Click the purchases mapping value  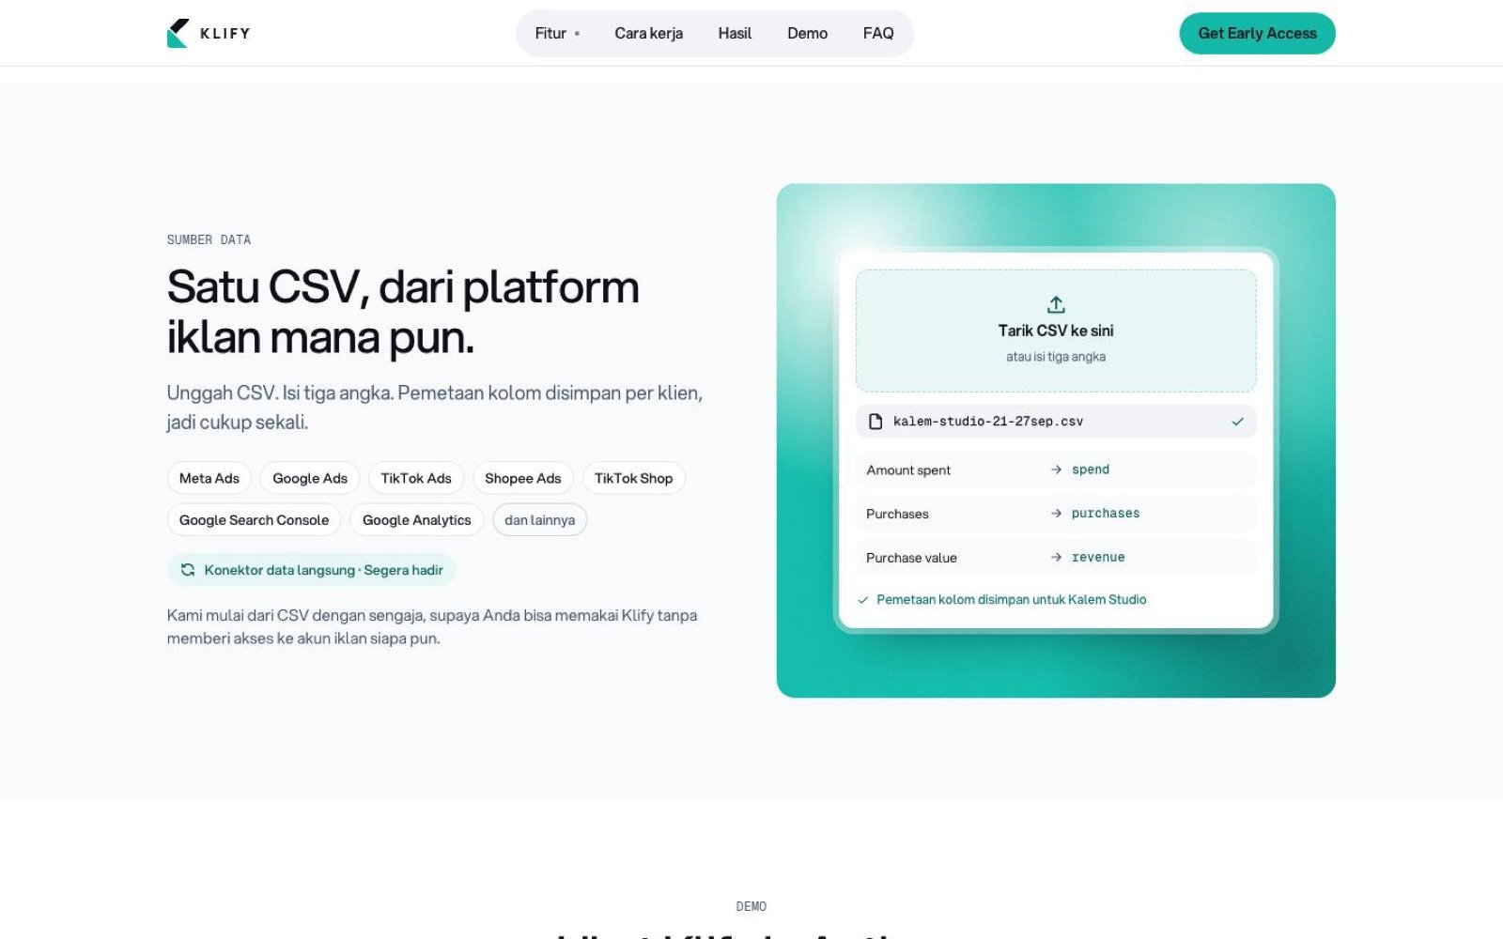[1106, 514]
